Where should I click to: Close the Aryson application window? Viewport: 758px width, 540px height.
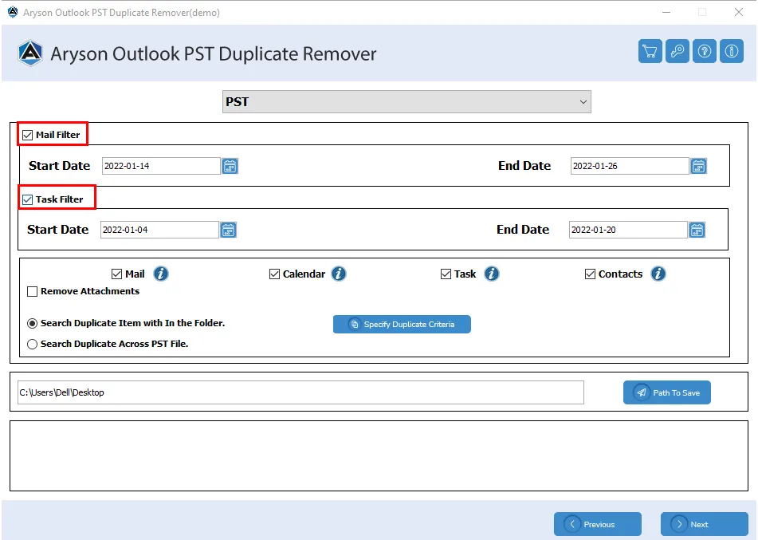coord(739,12)
